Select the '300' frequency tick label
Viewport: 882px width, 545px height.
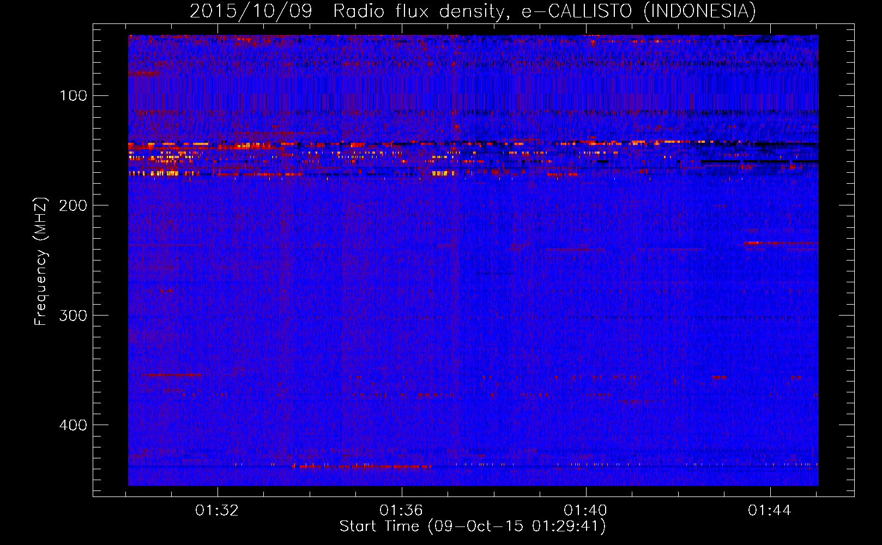[x=73, y=316]
